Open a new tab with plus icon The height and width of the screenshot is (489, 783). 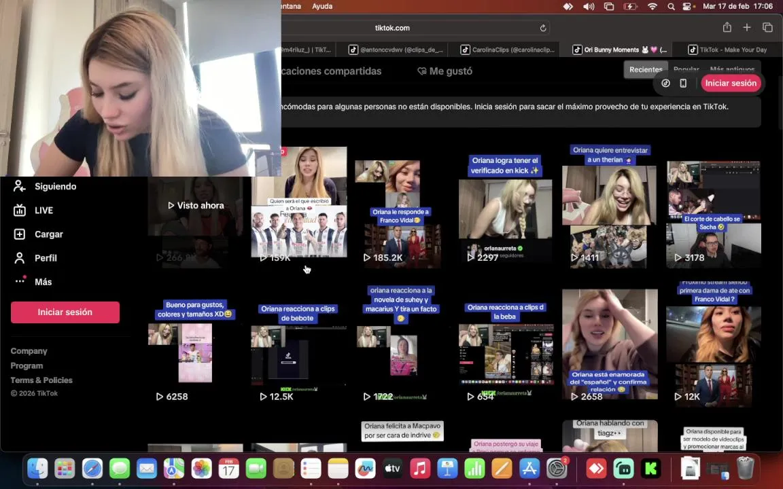point(746,27)
